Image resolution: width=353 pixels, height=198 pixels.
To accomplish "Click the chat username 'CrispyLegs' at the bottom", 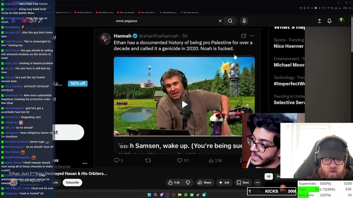I will click(11, 193).
